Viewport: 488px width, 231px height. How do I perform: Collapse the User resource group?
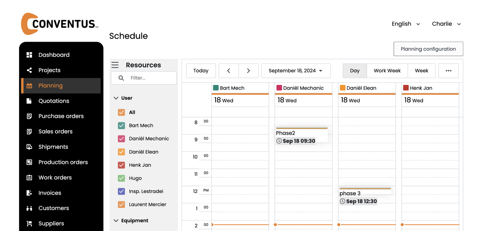pyautogui.click(x=116, y=98)
